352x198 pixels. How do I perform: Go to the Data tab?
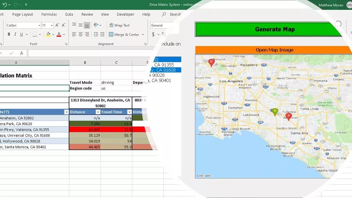[x=69, y=14]
